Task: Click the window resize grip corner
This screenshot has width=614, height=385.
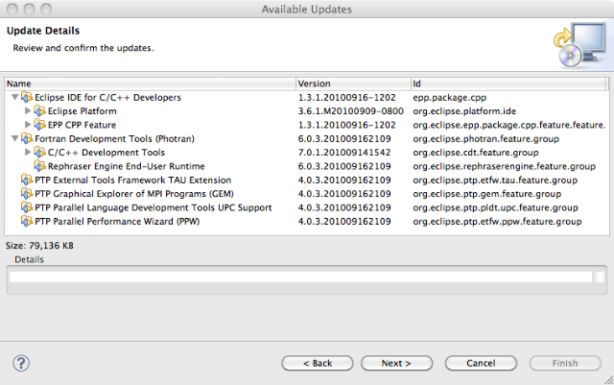Action: [609, 379]
